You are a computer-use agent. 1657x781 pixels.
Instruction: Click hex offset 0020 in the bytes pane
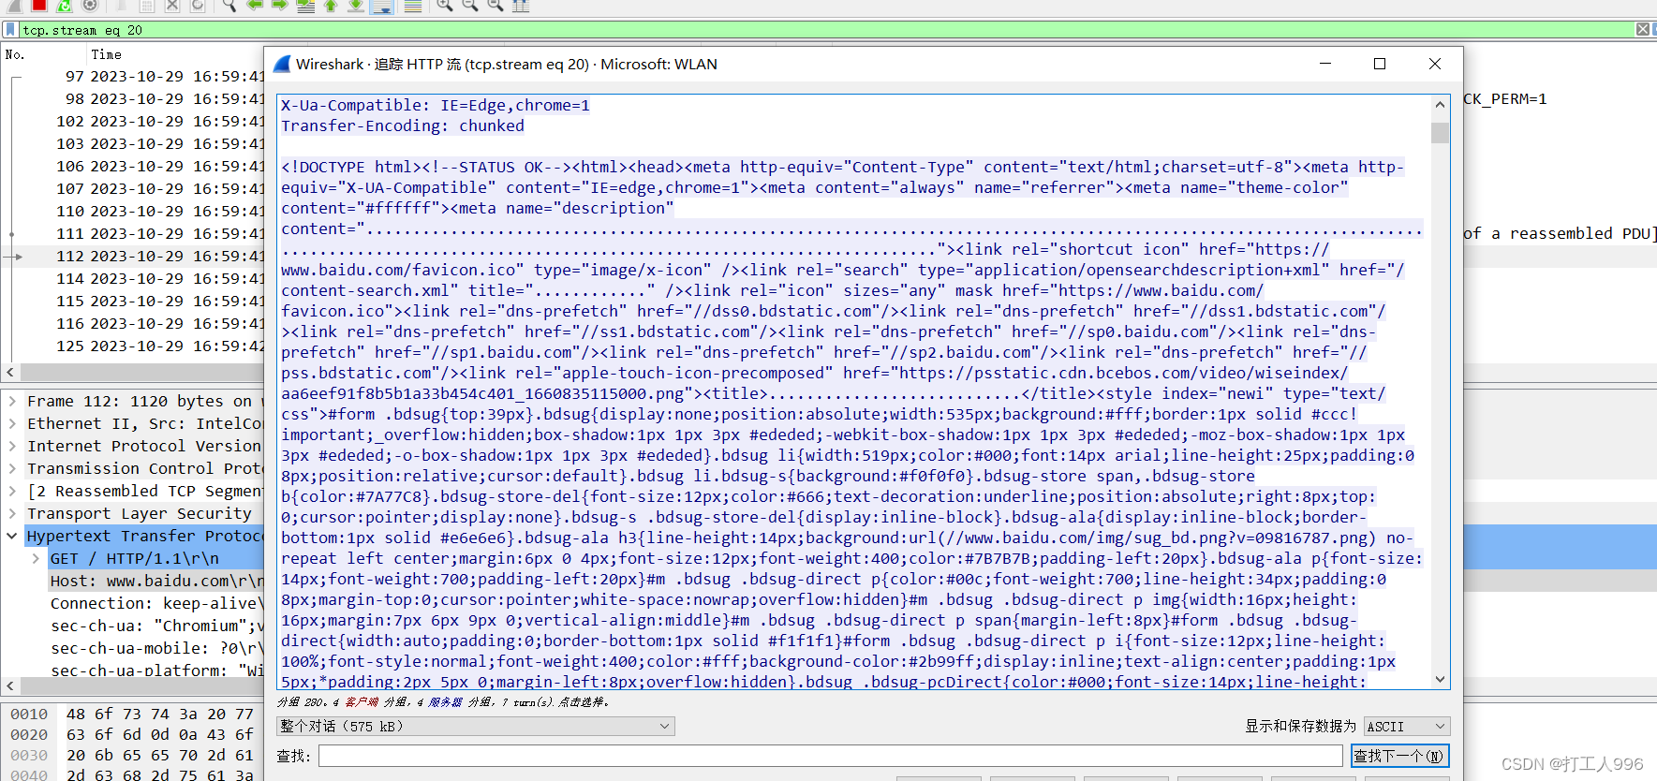[29, 734]
